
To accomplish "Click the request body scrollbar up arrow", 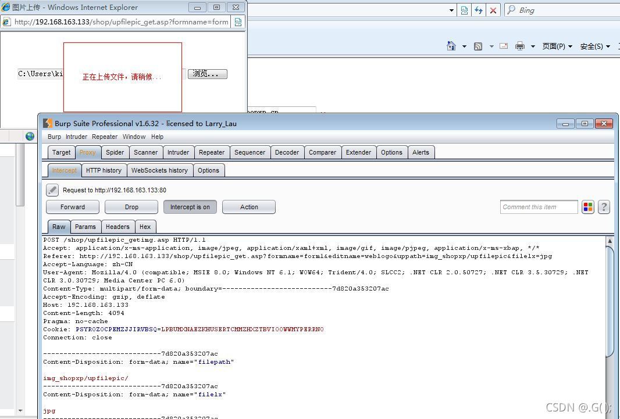I will (x=610, y=241).
